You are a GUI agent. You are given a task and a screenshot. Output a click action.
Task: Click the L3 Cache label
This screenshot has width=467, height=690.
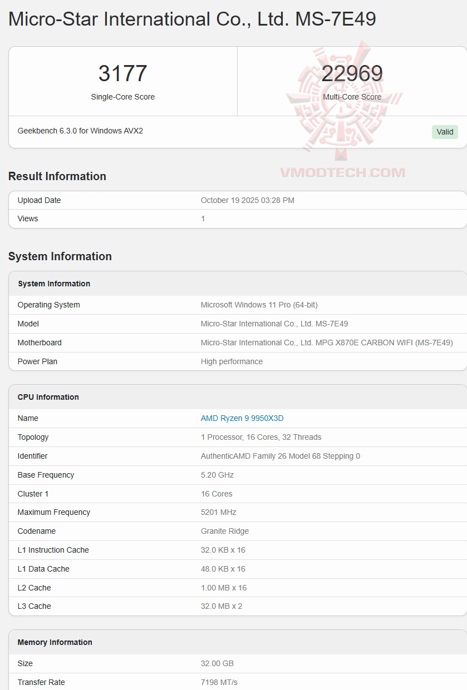(x=35, y=606)
